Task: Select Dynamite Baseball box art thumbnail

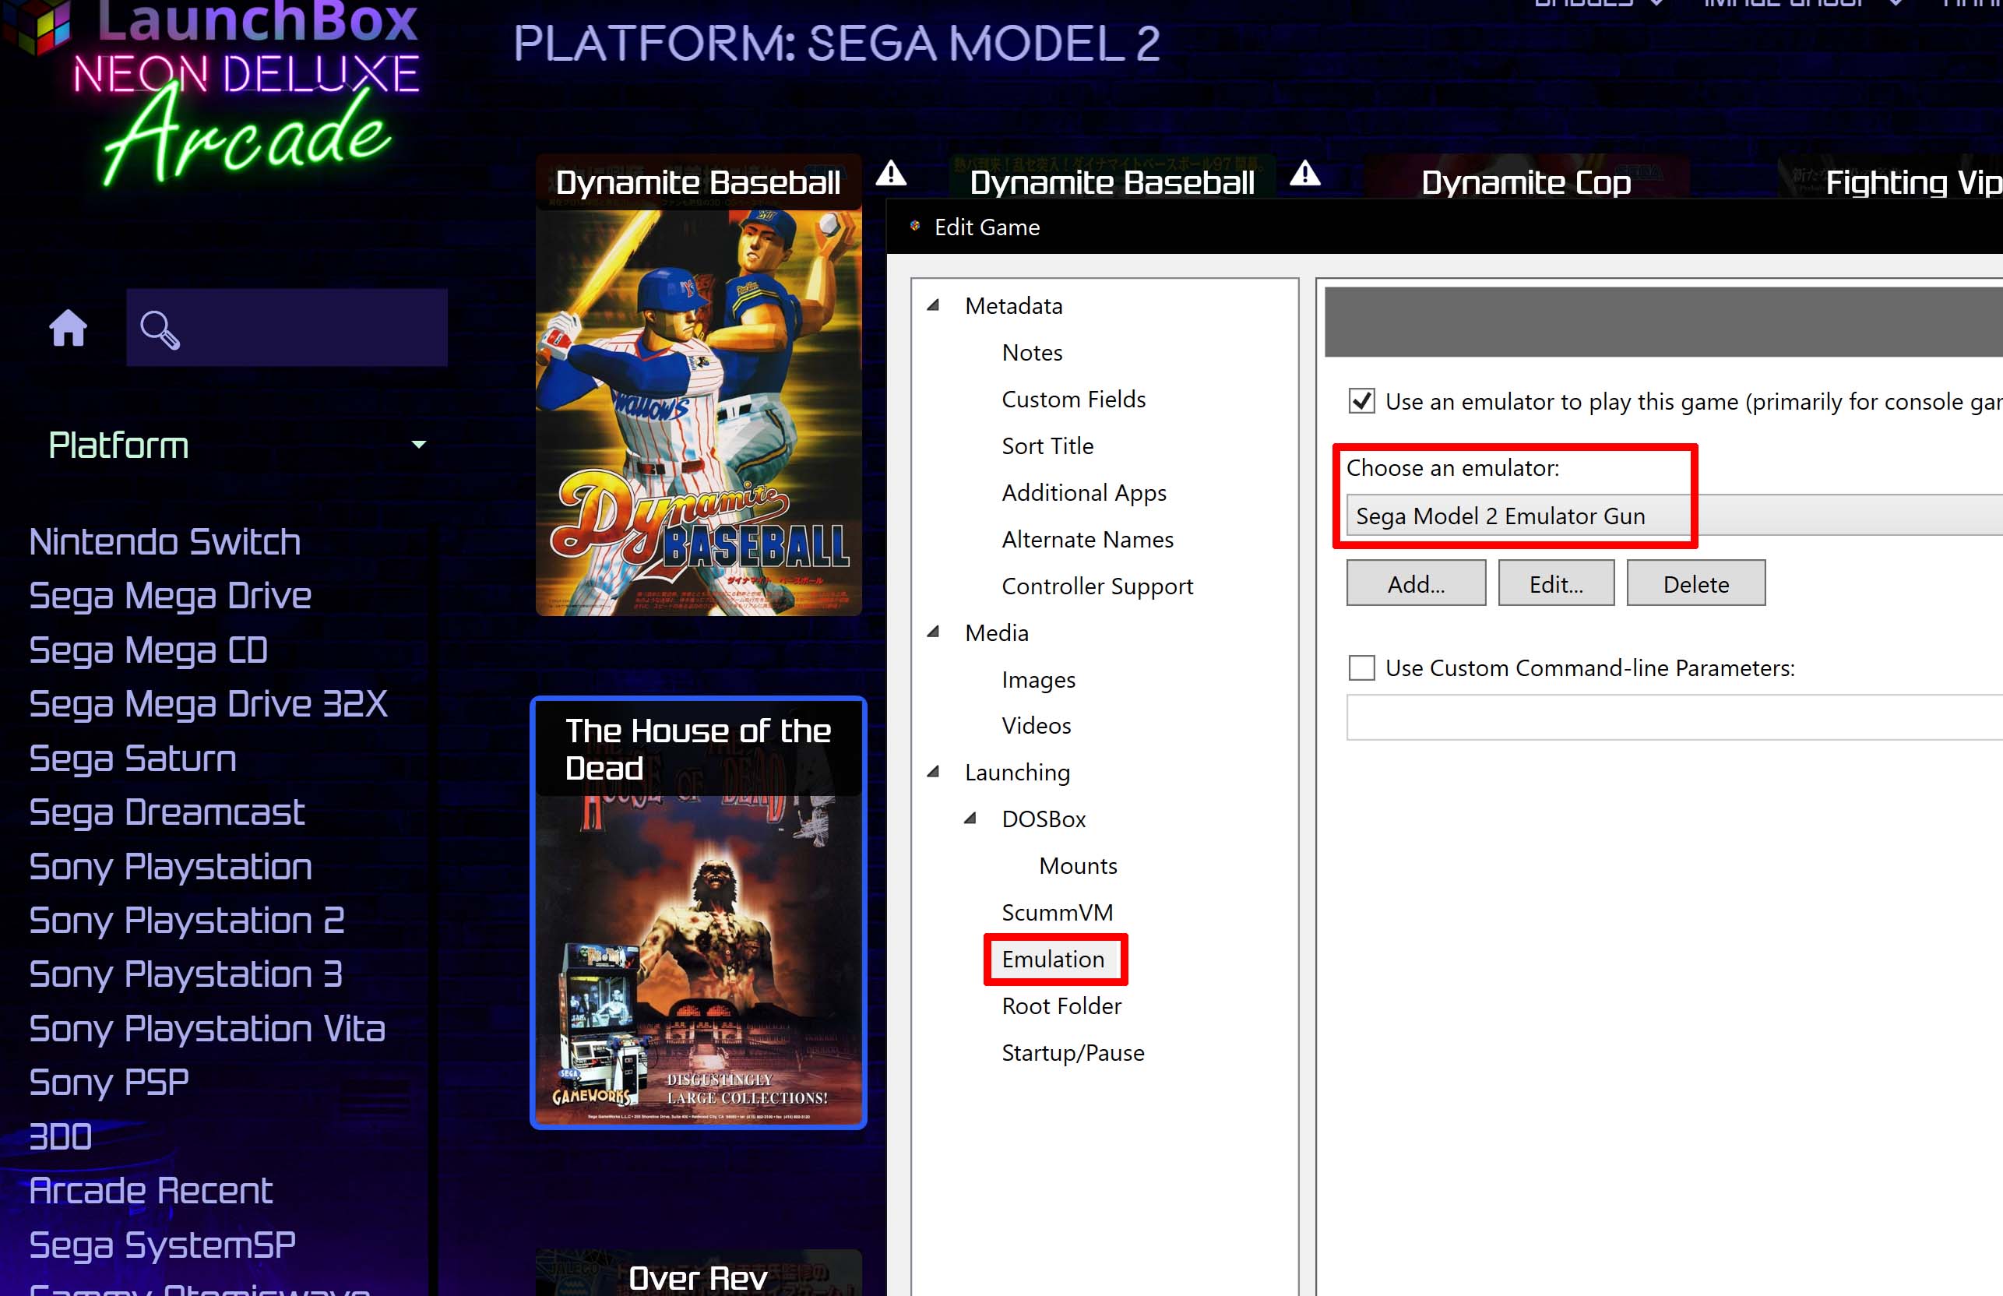Action: (x=699, y=386)
